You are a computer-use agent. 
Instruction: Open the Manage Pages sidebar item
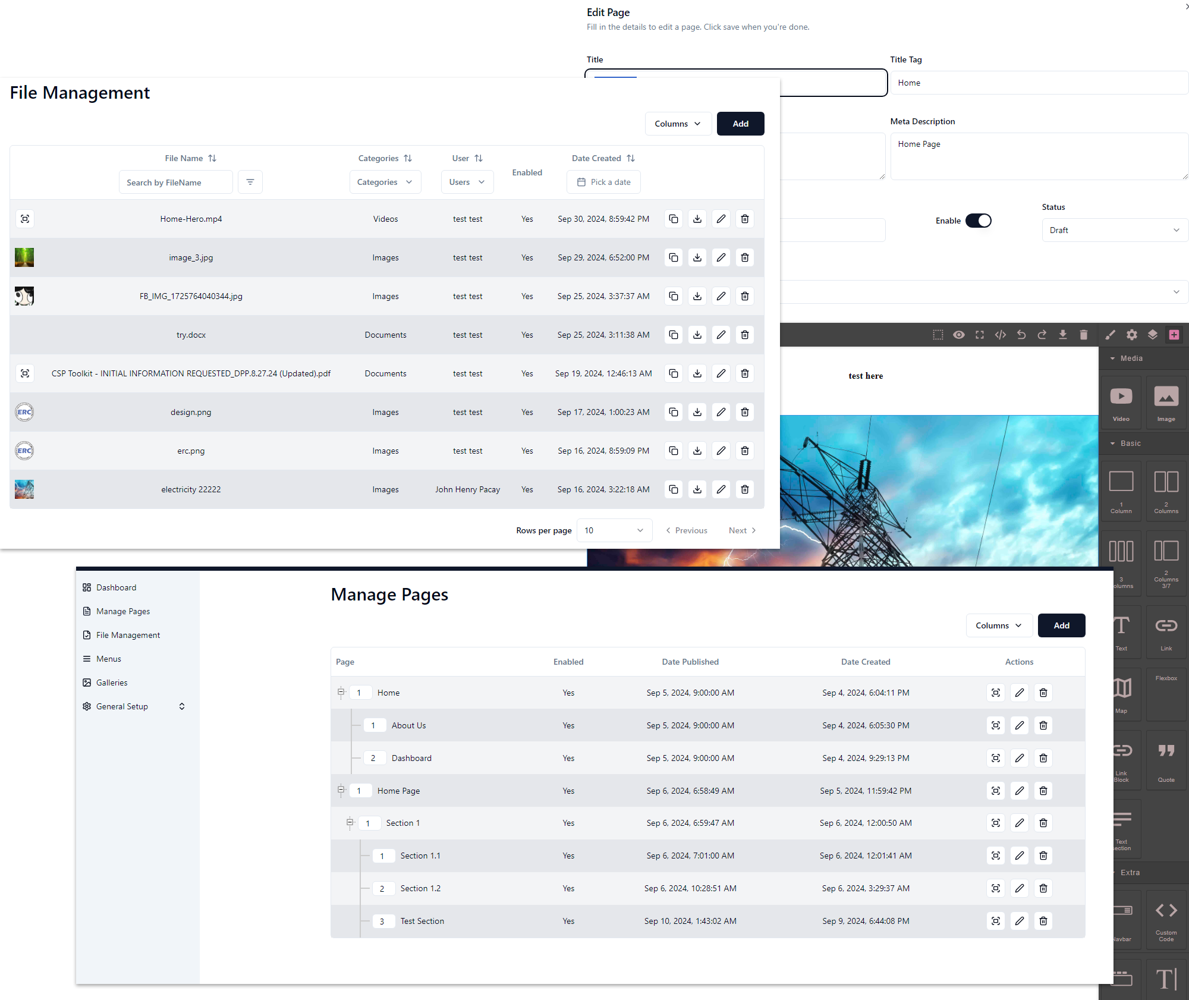pyautogui.click(x=123, y=611)
